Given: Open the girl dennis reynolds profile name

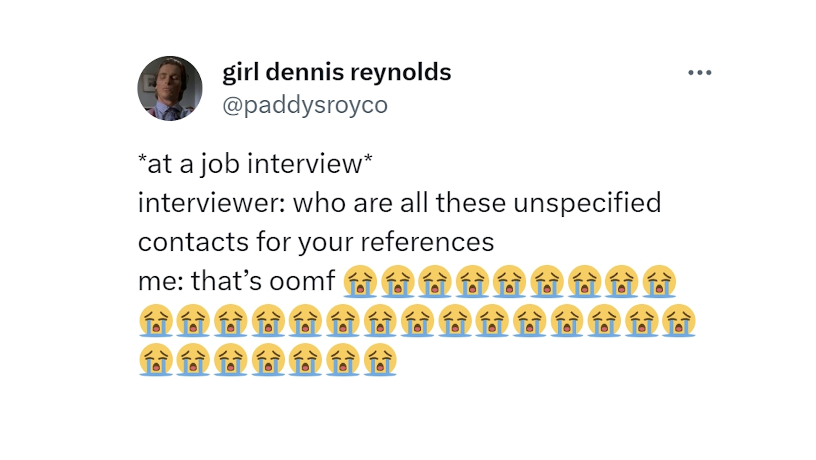Looking at the screenshot, I should pos(337,72).
